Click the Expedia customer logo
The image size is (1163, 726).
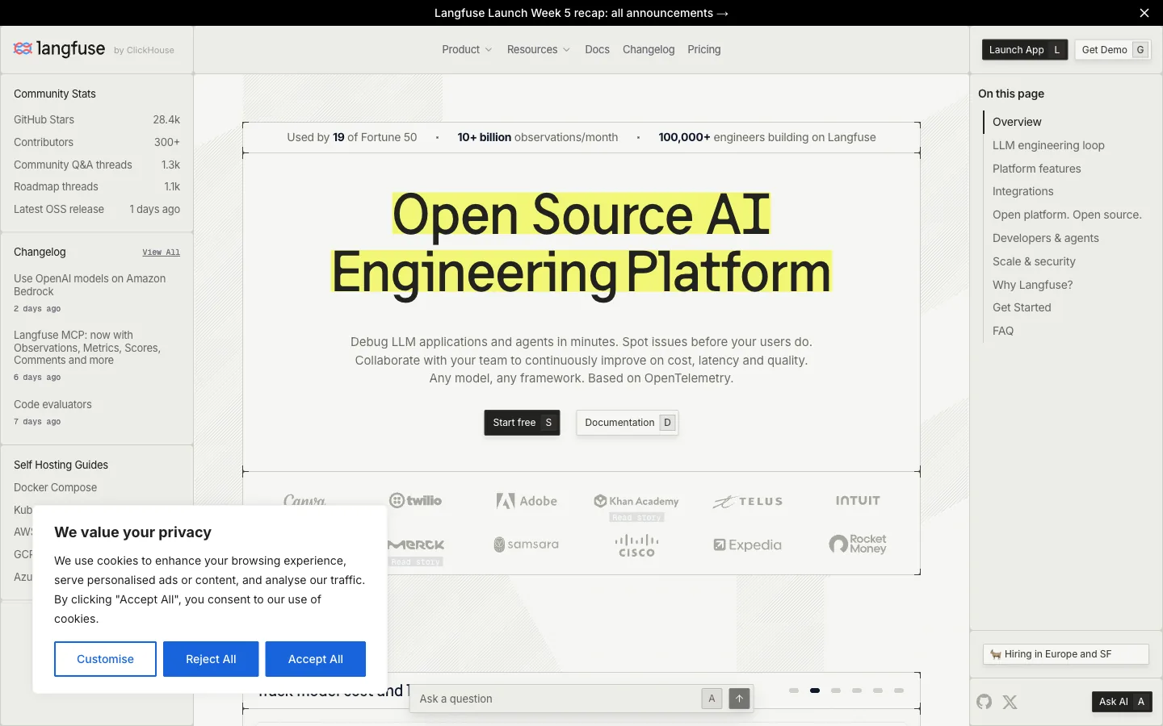point(748,545)
